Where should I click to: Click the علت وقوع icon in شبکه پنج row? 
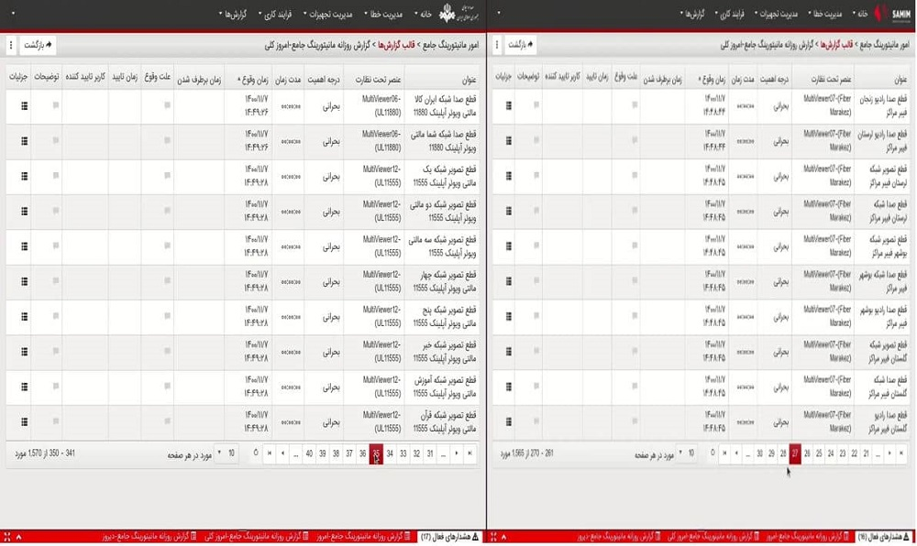pyautogui.click(x=167, y=316)
